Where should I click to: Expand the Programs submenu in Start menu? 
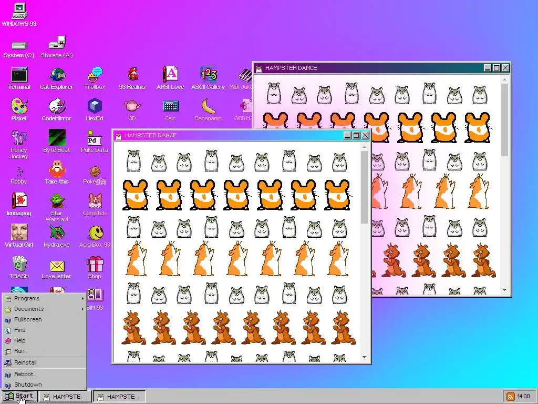tap(44, 299)
